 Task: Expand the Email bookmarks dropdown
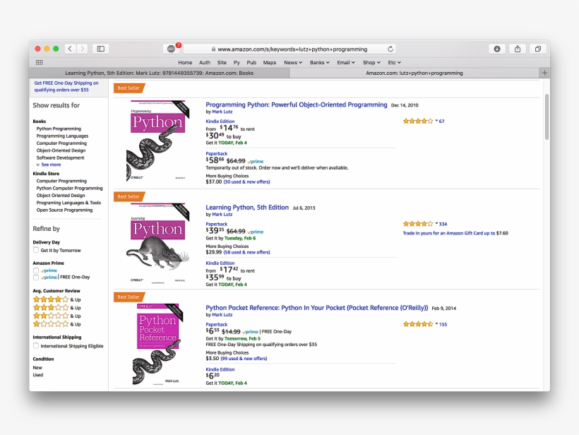point(346,62)
